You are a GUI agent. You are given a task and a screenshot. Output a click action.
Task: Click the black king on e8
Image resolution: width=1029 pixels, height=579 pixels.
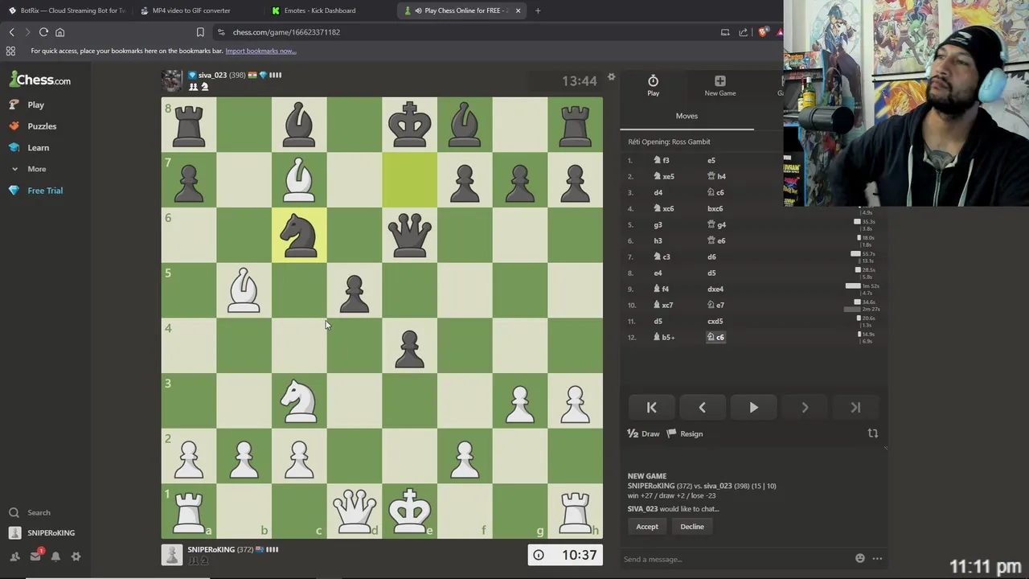tap(409, 125)
